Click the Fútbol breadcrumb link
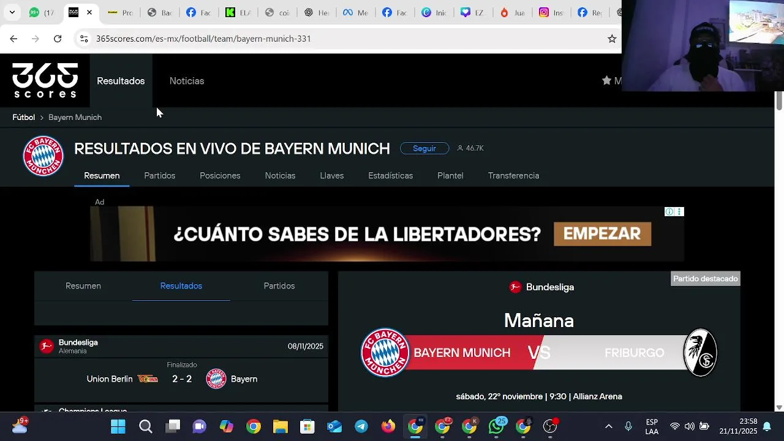The image size is (784, 441). tap(24, 117)
